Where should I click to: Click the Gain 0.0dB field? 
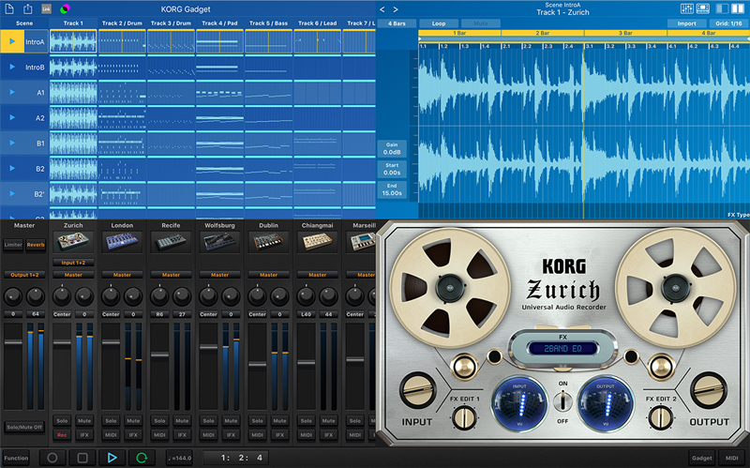(x=392, y=149)
